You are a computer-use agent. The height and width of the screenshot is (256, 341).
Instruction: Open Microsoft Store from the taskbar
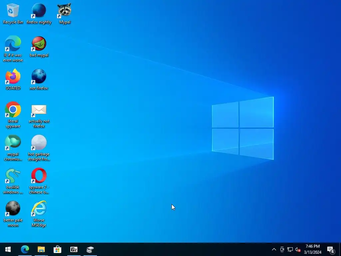57,249
